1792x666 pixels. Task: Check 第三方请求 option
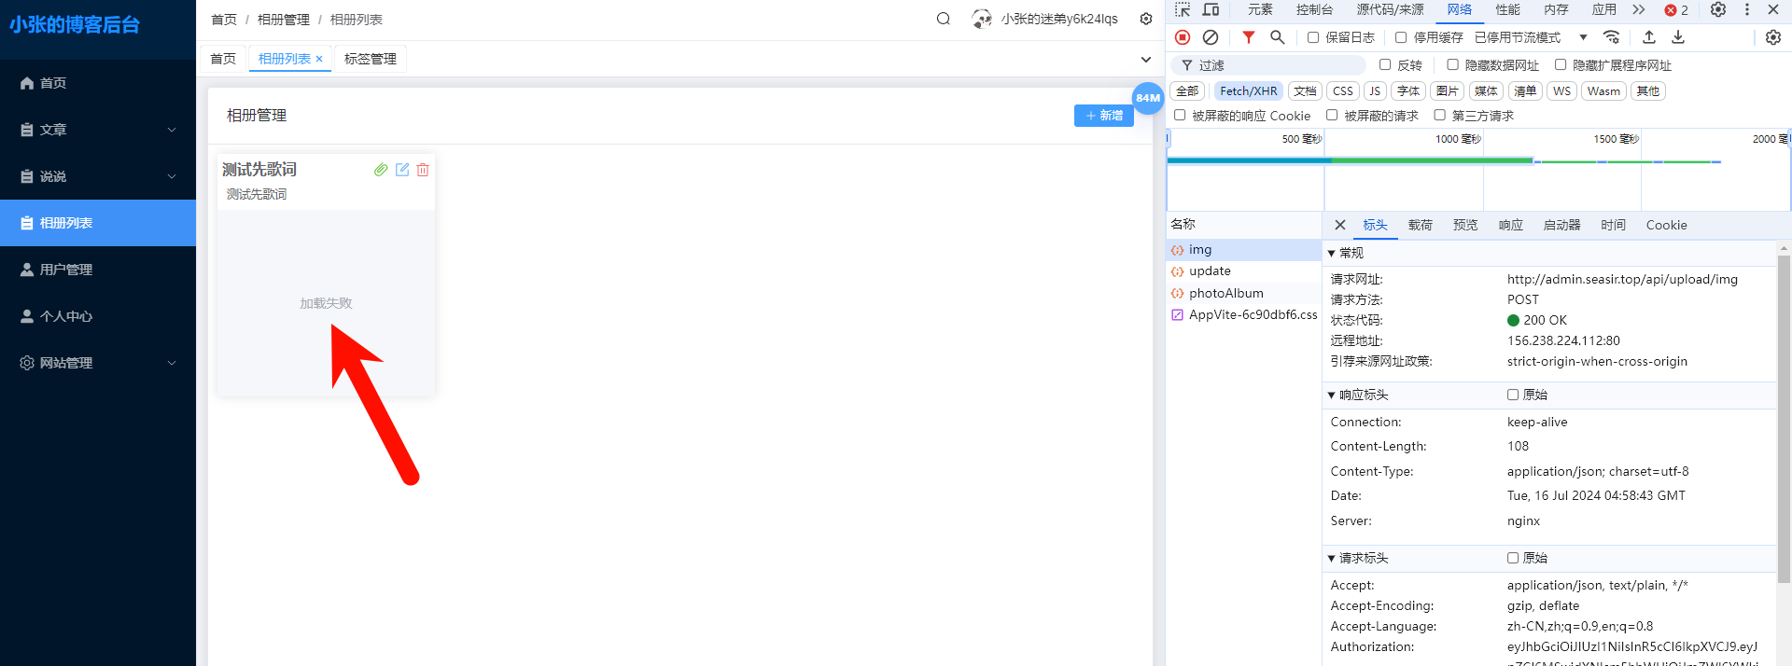1440,115
